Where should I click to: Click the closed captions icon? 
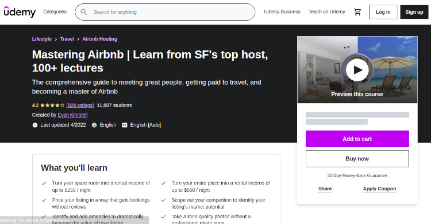(x=125, y=125)
